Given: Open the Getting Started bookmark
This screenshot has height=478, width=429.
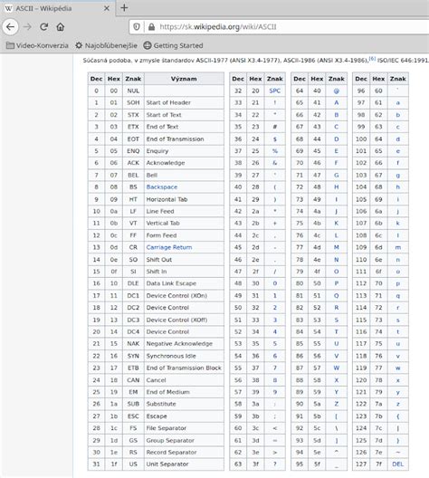Looking at the screenshot, I should point(173,45).
